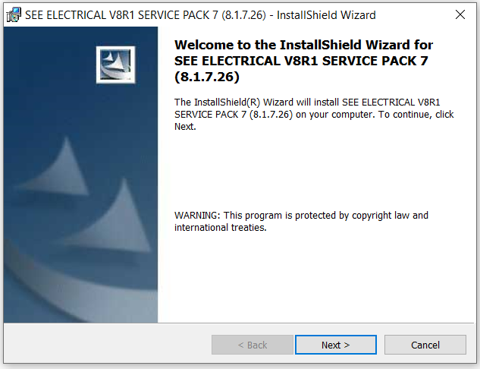The width and height of the screenshot is (480, 369).
Task: Click InstallShield Wizard words in the title bar
Action: [326, 14]
